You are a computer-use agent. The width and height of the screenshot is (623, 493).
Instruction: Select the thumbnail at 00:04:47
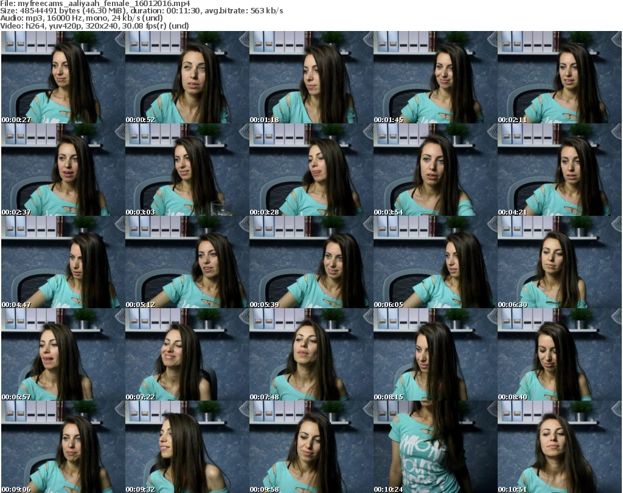click(x=63, y=263)
